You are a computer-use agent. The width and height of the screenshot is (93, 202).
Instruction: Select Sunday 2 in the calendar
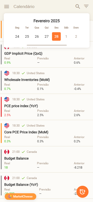(76, 37)
